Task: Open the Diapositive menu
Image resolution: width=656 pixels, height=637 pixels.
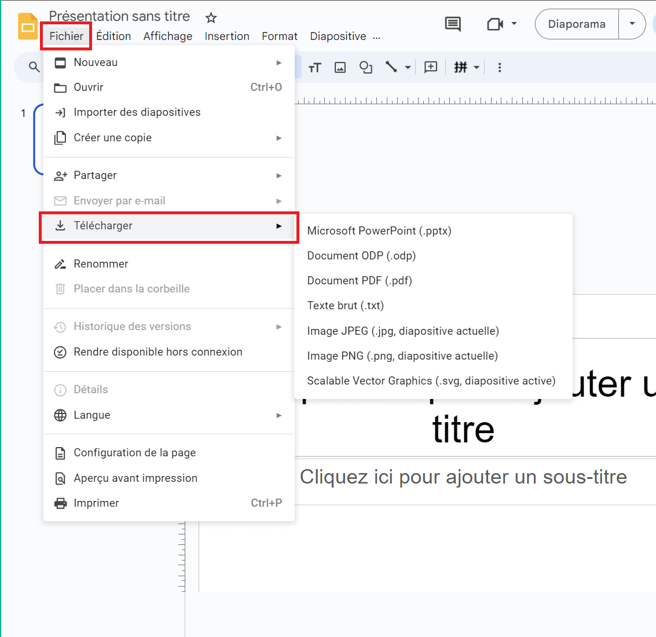Action: [x=338, y=36]
